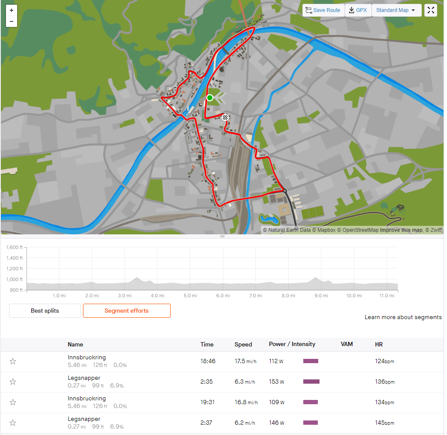Star the first Legsnapper segment
The height and width of the screenshot is (435, 447).
13,382
